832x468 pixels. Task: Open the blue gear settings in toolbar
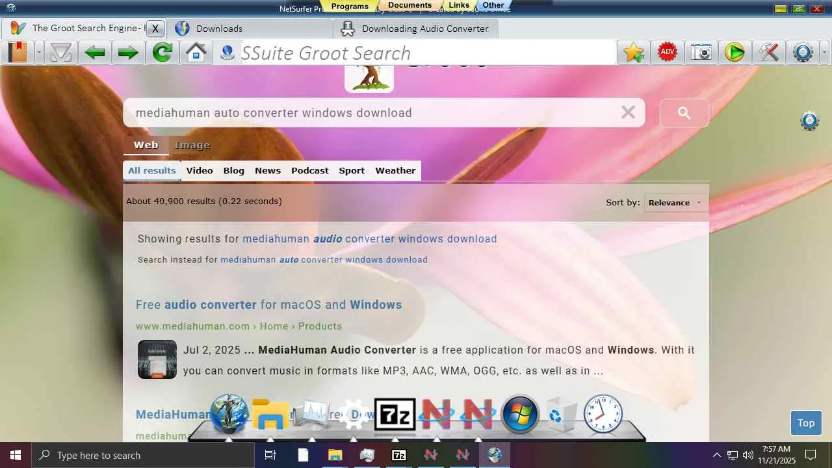(803, 53)
